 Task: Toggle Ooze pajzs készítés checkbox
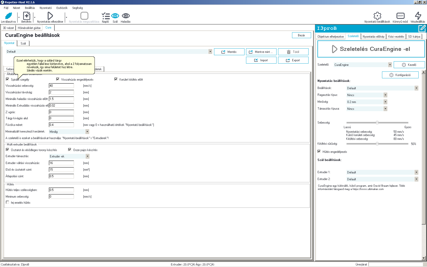pos(70,150)
